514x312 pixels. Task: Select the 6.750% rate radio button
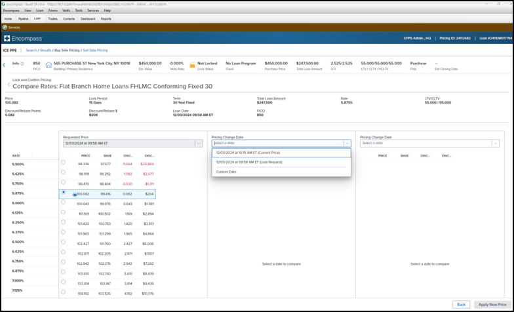[x=63, y=262]
